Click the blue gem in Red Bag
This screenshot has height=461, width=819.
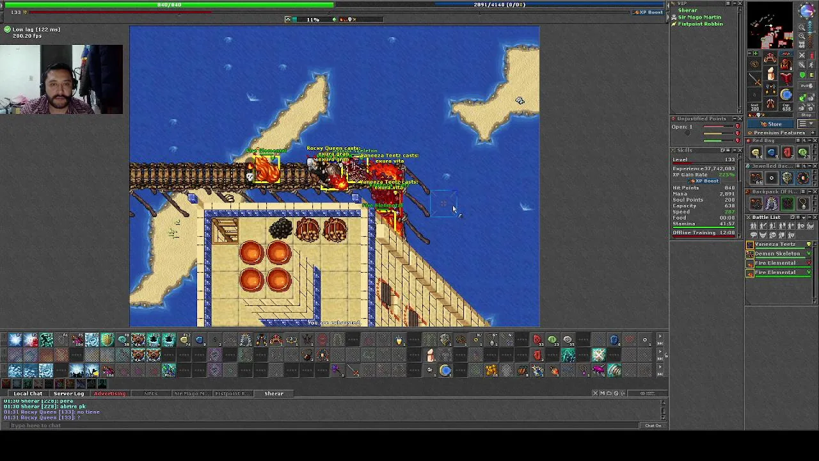[772, 152]
